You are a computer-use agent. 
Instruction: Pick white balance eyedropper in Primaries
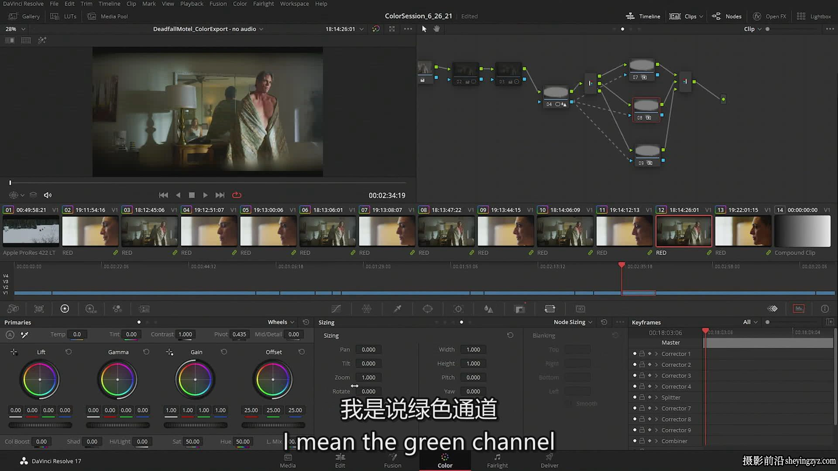(x=25, y=335)
